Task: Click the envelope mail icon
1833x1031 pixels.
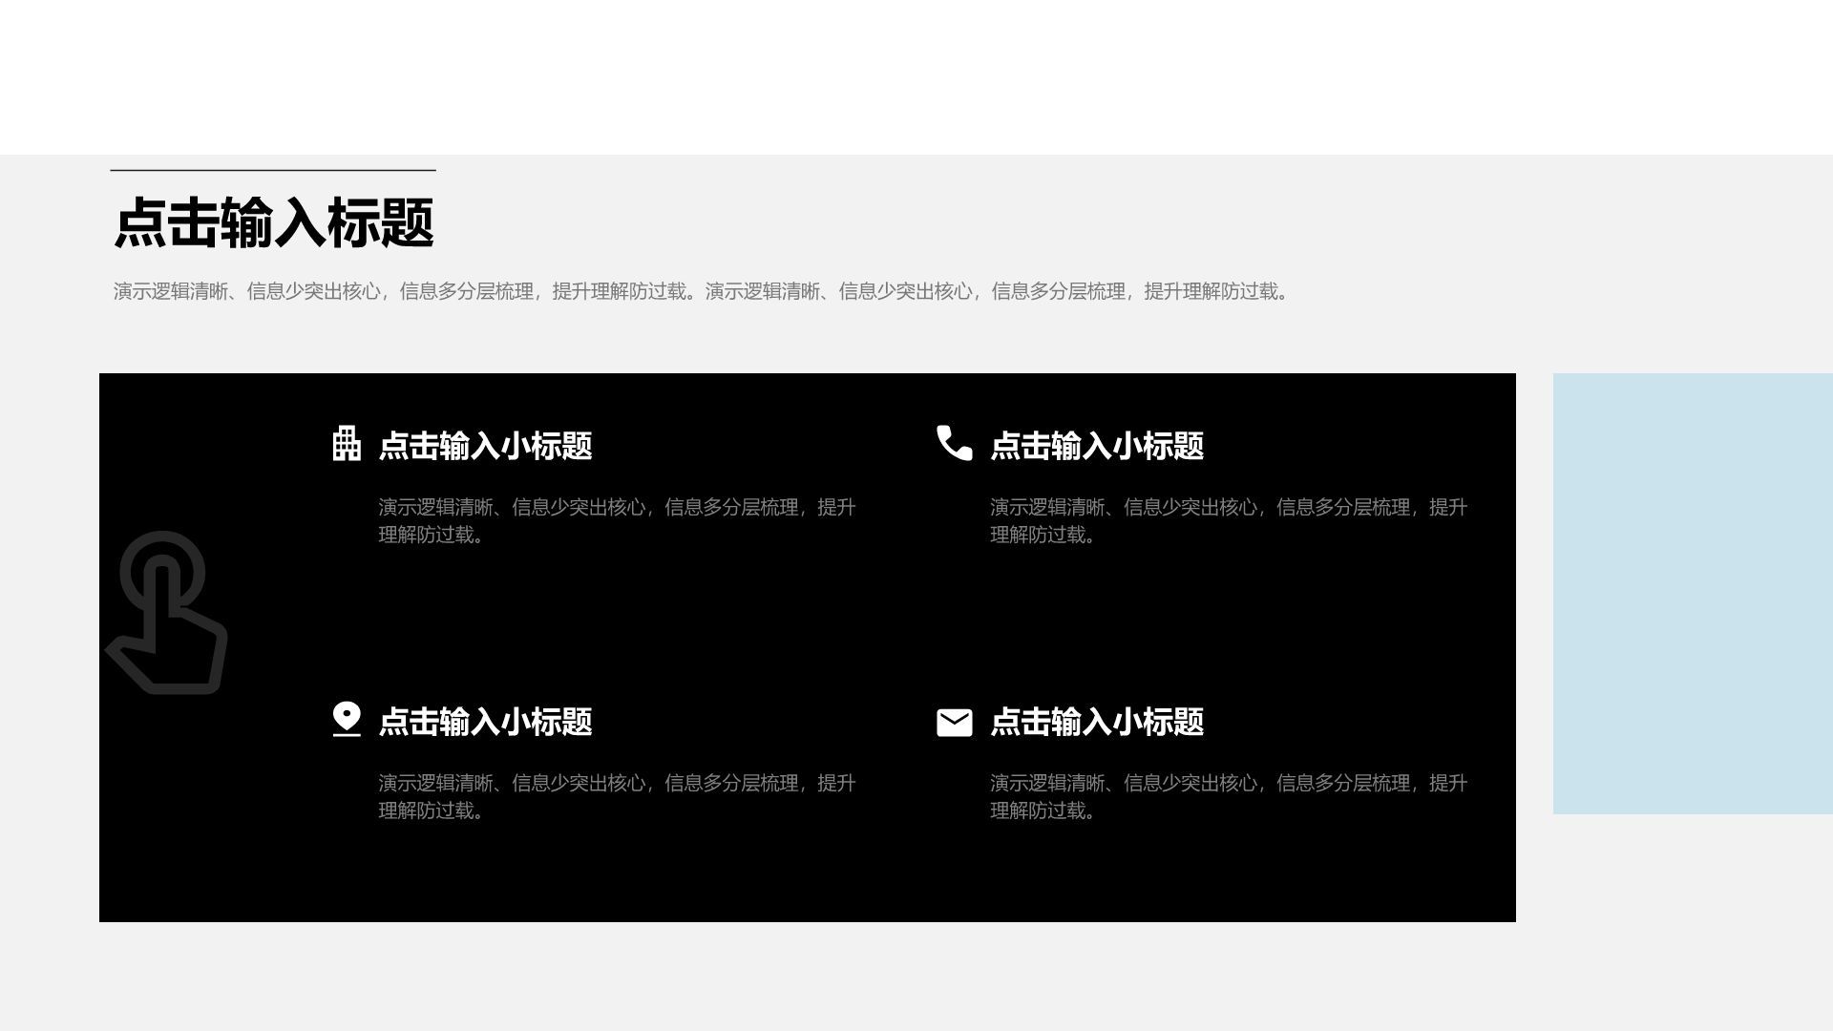Action: [x=954, y=723]
